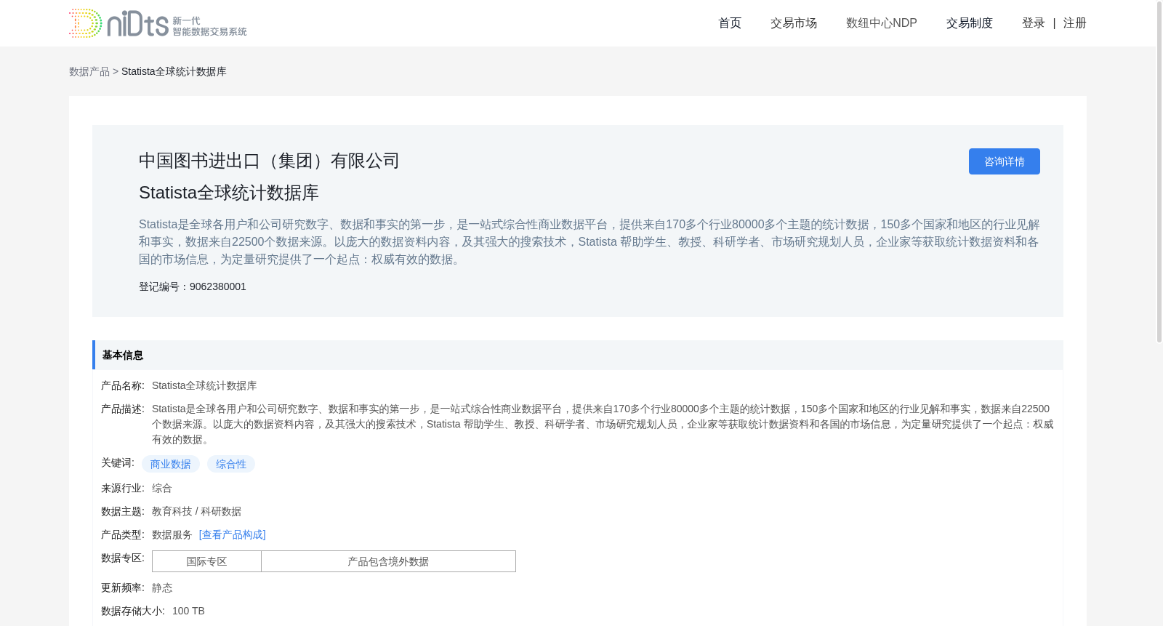Viewport: 1163px width, 626px height.
Task: Click the 咨询详情 button
Action: [1005, 161]
